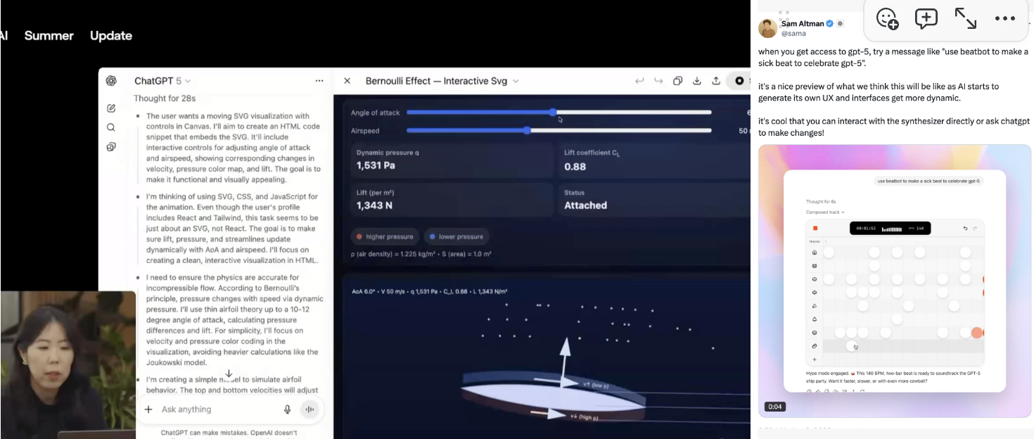
Task: Undo the last canvas change
Action: click(x=639, y=81)
